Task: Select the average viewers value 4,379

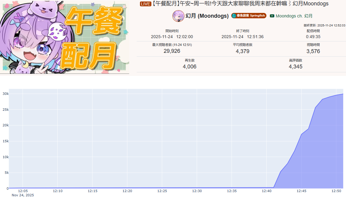Action: click(x=242, y=51)
